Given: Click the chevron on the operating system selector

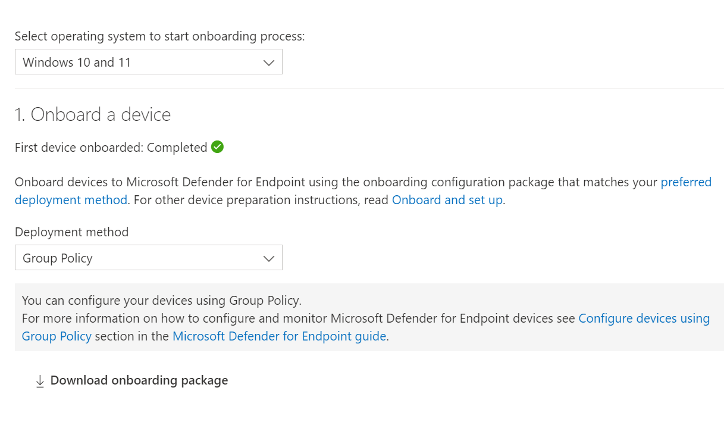Looking at the screenshot, I should (269, 61).
